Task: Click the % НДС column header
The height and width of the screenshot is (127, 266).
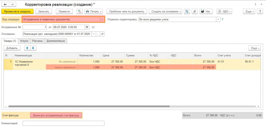Action: coord(158,55)
